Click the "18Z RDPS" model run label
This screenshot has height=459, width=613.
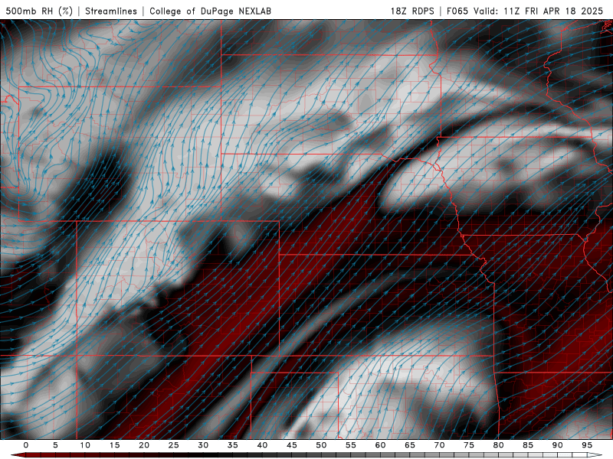412,11
